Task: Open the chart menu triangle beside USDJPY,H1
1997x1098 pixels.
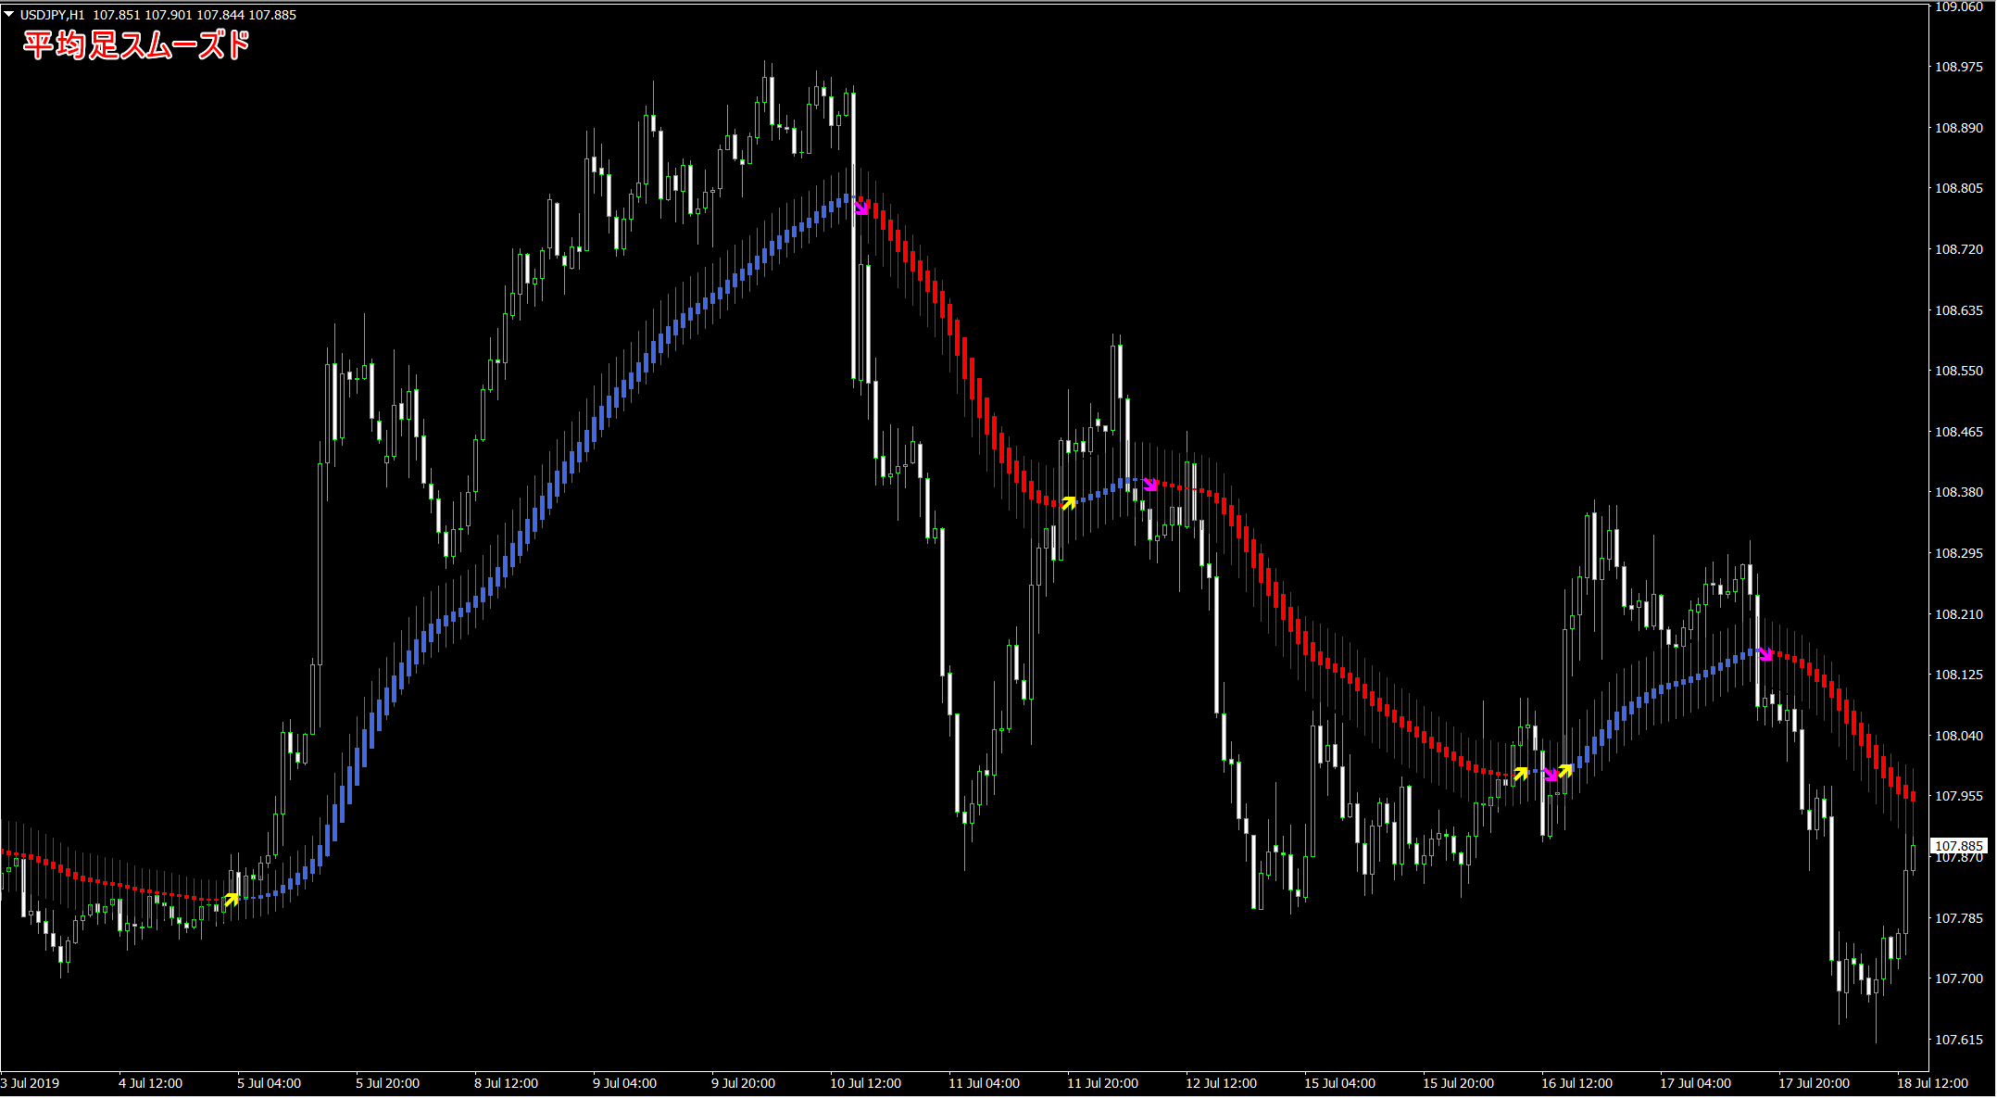Action: click(9, 15)
